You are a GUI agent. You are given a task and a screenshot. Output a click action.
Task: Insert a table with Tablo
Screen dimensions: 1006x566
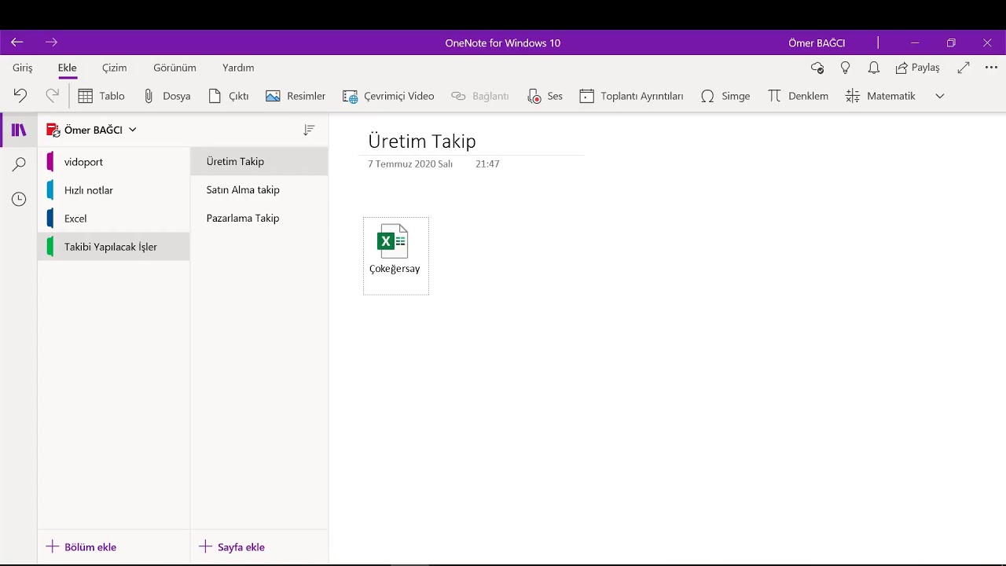101,96
